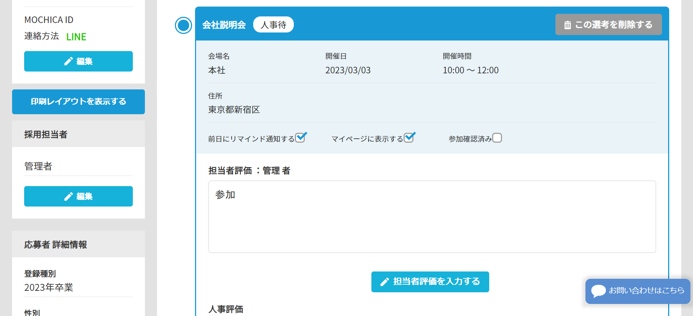The image size is (693, 316).
Task: Select the radio circle beside 会社説明会
Action: [x=183, y=26]
